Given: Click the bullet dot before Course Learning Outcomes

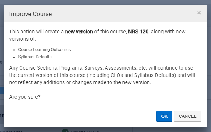Looking at the screenshot, I should coord(14,50).
